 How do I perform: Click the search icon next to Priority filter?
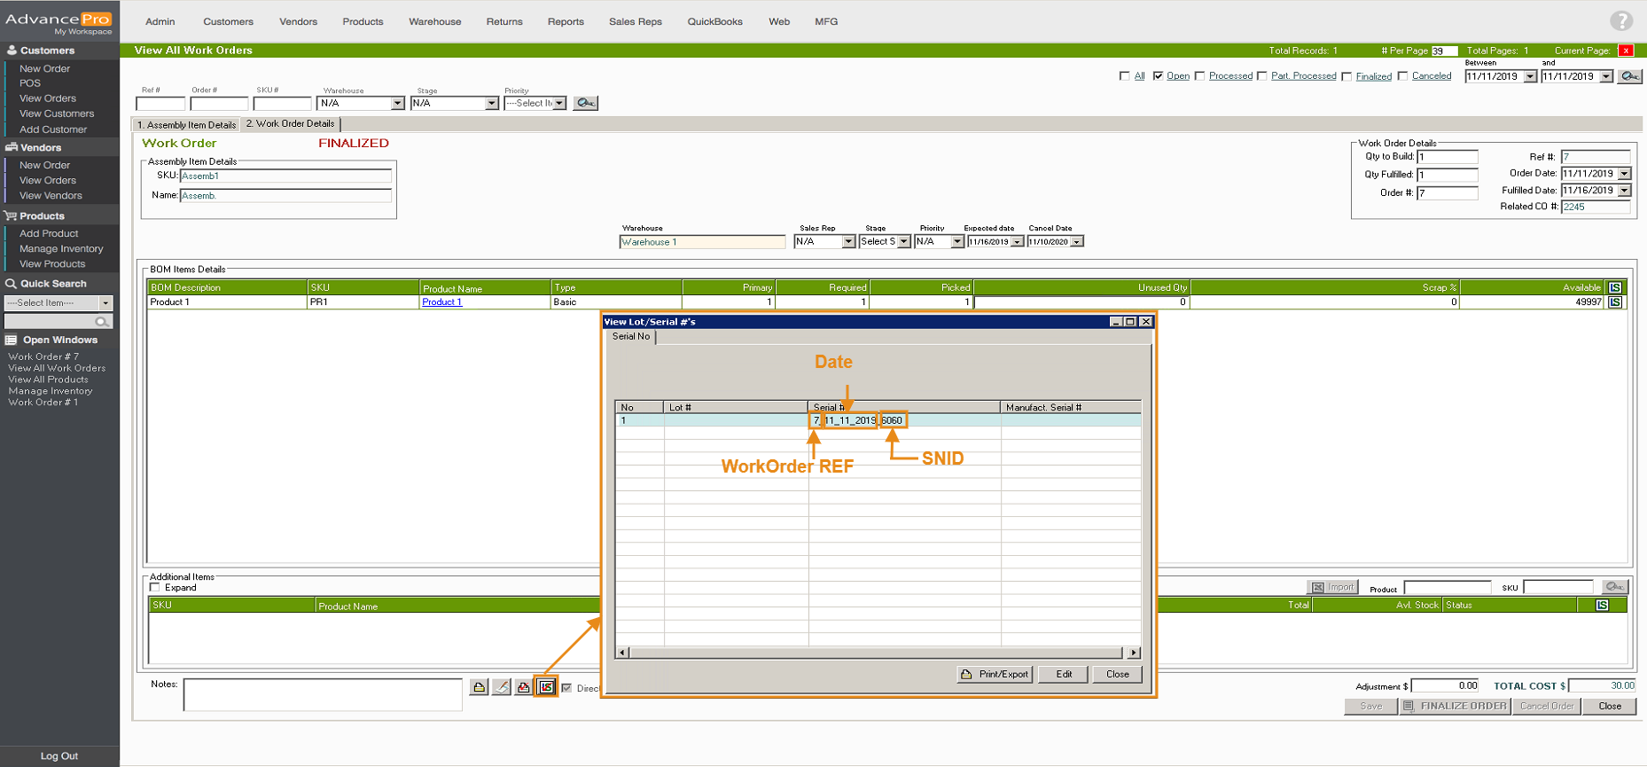point(585,103)
